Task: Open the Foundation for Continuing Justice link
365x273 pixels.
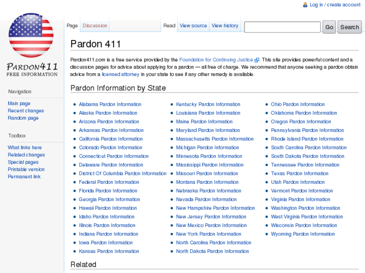Action: [216, 60]
